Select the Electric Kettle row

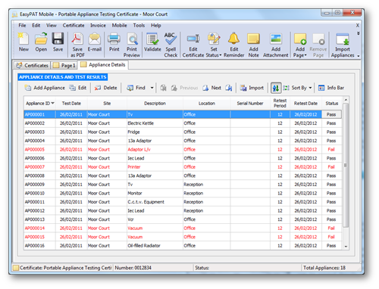183,123
